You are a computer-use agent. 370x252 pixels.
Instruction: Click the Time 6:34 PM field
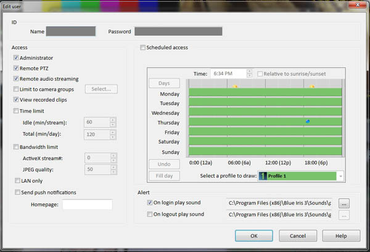point(229,73)
